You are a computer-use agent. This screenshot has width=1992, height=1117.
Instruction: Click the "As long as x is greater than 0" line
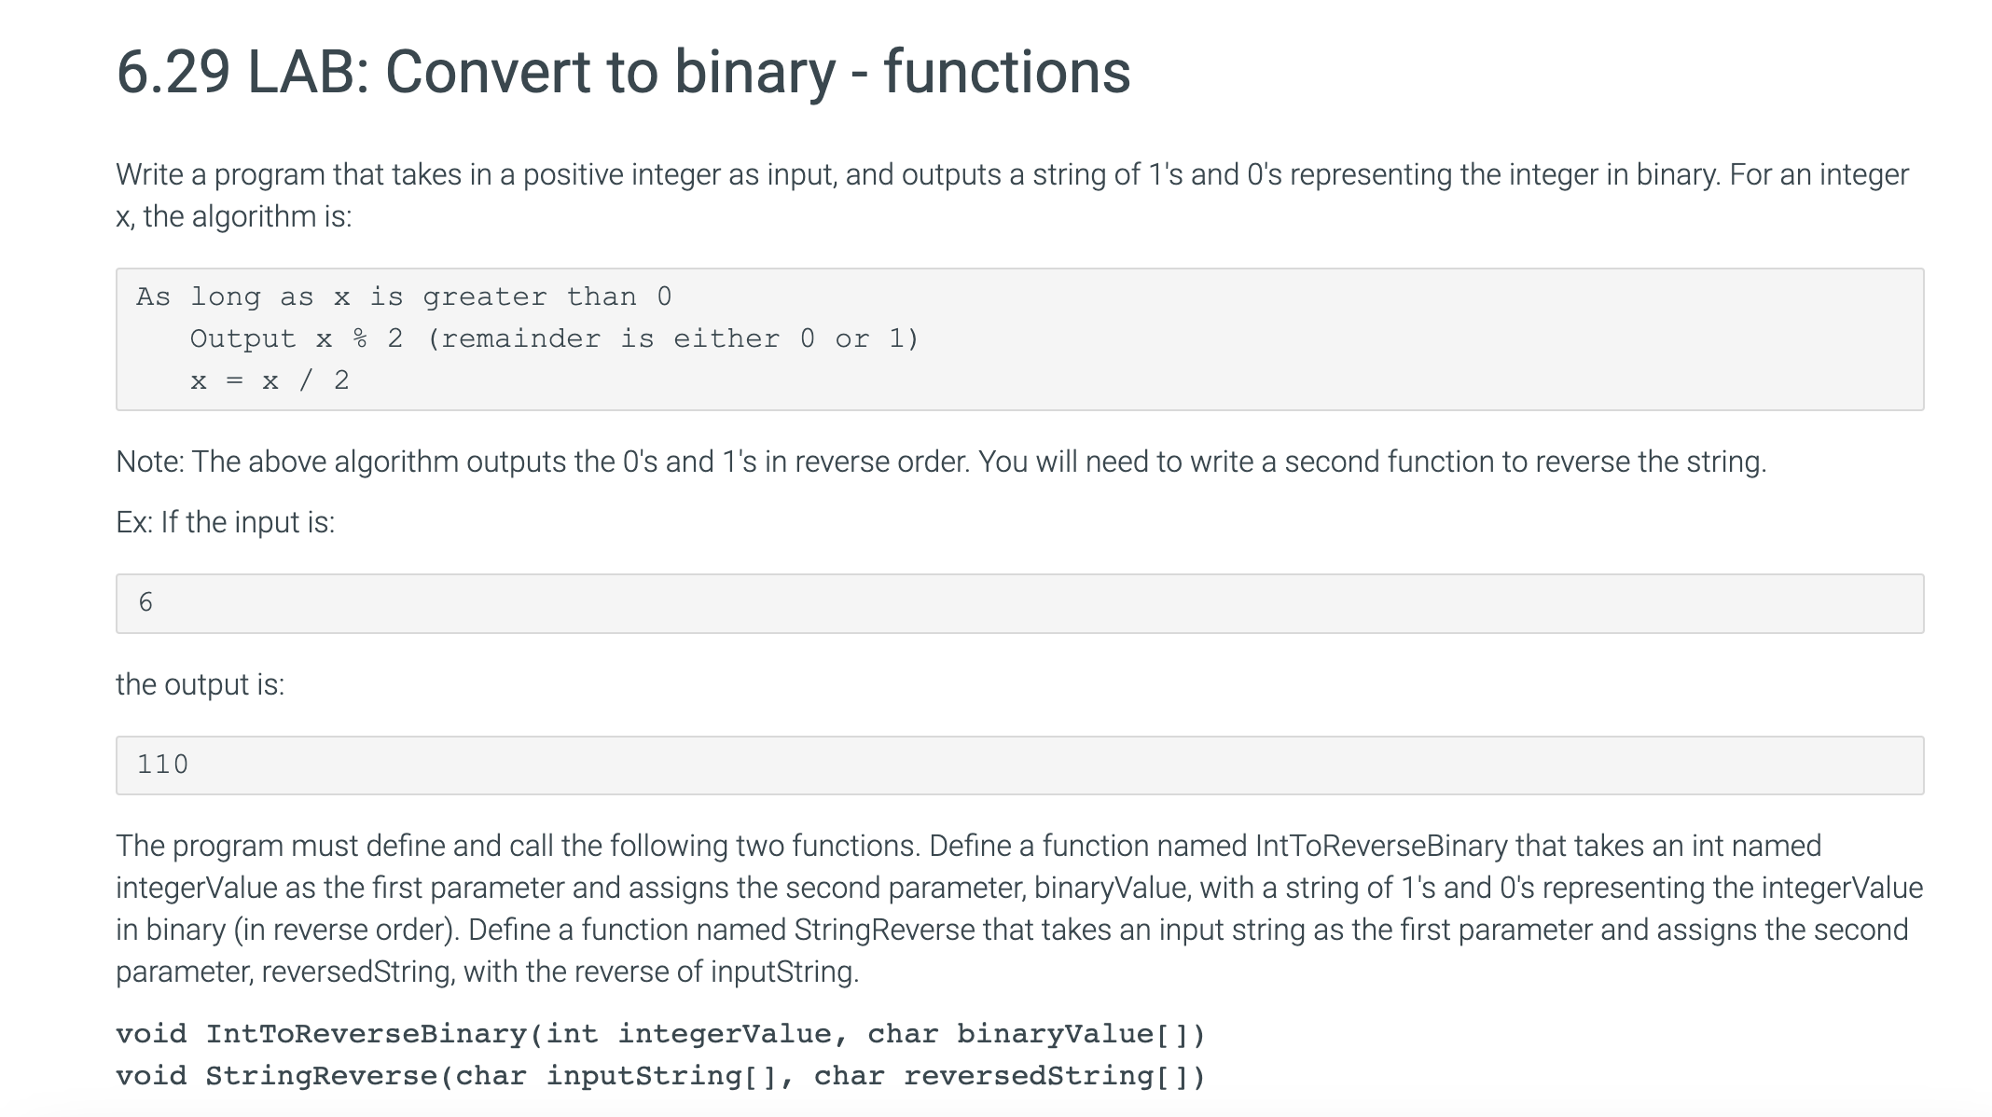tap(403, 296)
